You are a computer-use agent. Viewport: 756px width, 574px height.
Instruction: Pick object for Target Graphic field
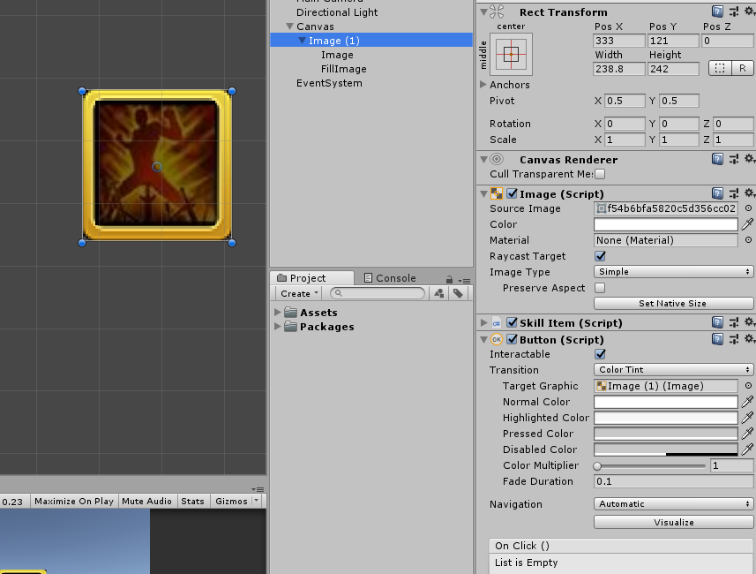[x=748, y=386]
